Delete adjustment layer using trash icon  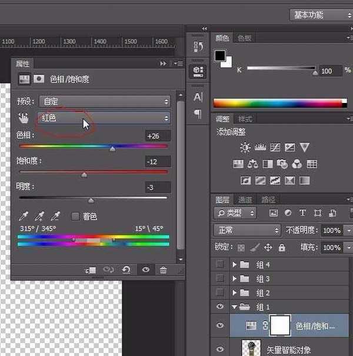[164, 270]
